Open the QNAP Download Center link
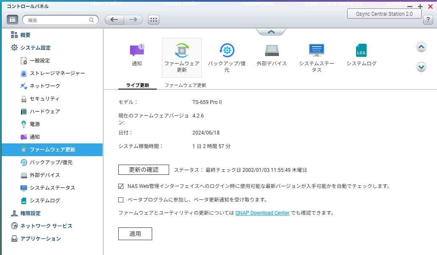Screen dimensions: 437x255 pos(262,213)
